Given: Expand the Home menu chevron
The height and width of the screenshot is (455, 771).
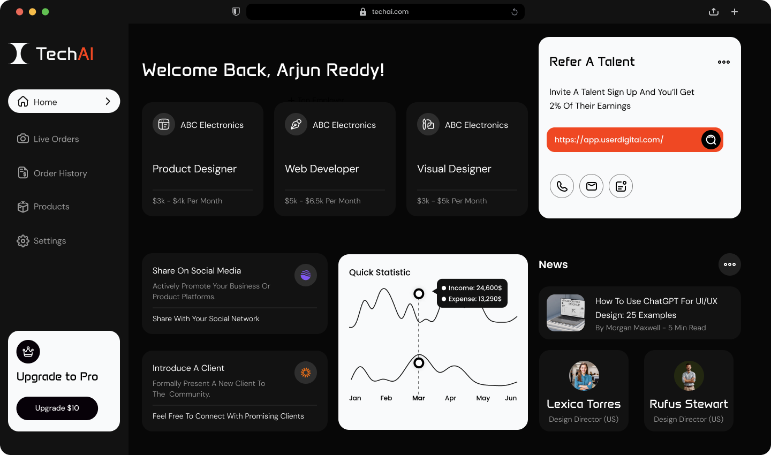Looking at the screenshot, I should pos(107,101).
